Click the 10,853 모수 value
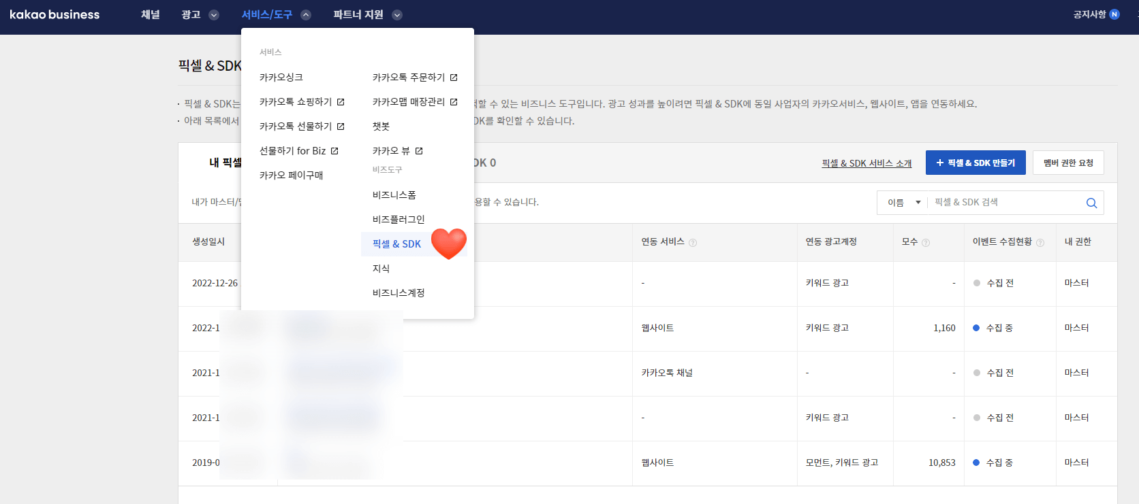This screenshot has width=1139, height=504. tap(942, 463)
